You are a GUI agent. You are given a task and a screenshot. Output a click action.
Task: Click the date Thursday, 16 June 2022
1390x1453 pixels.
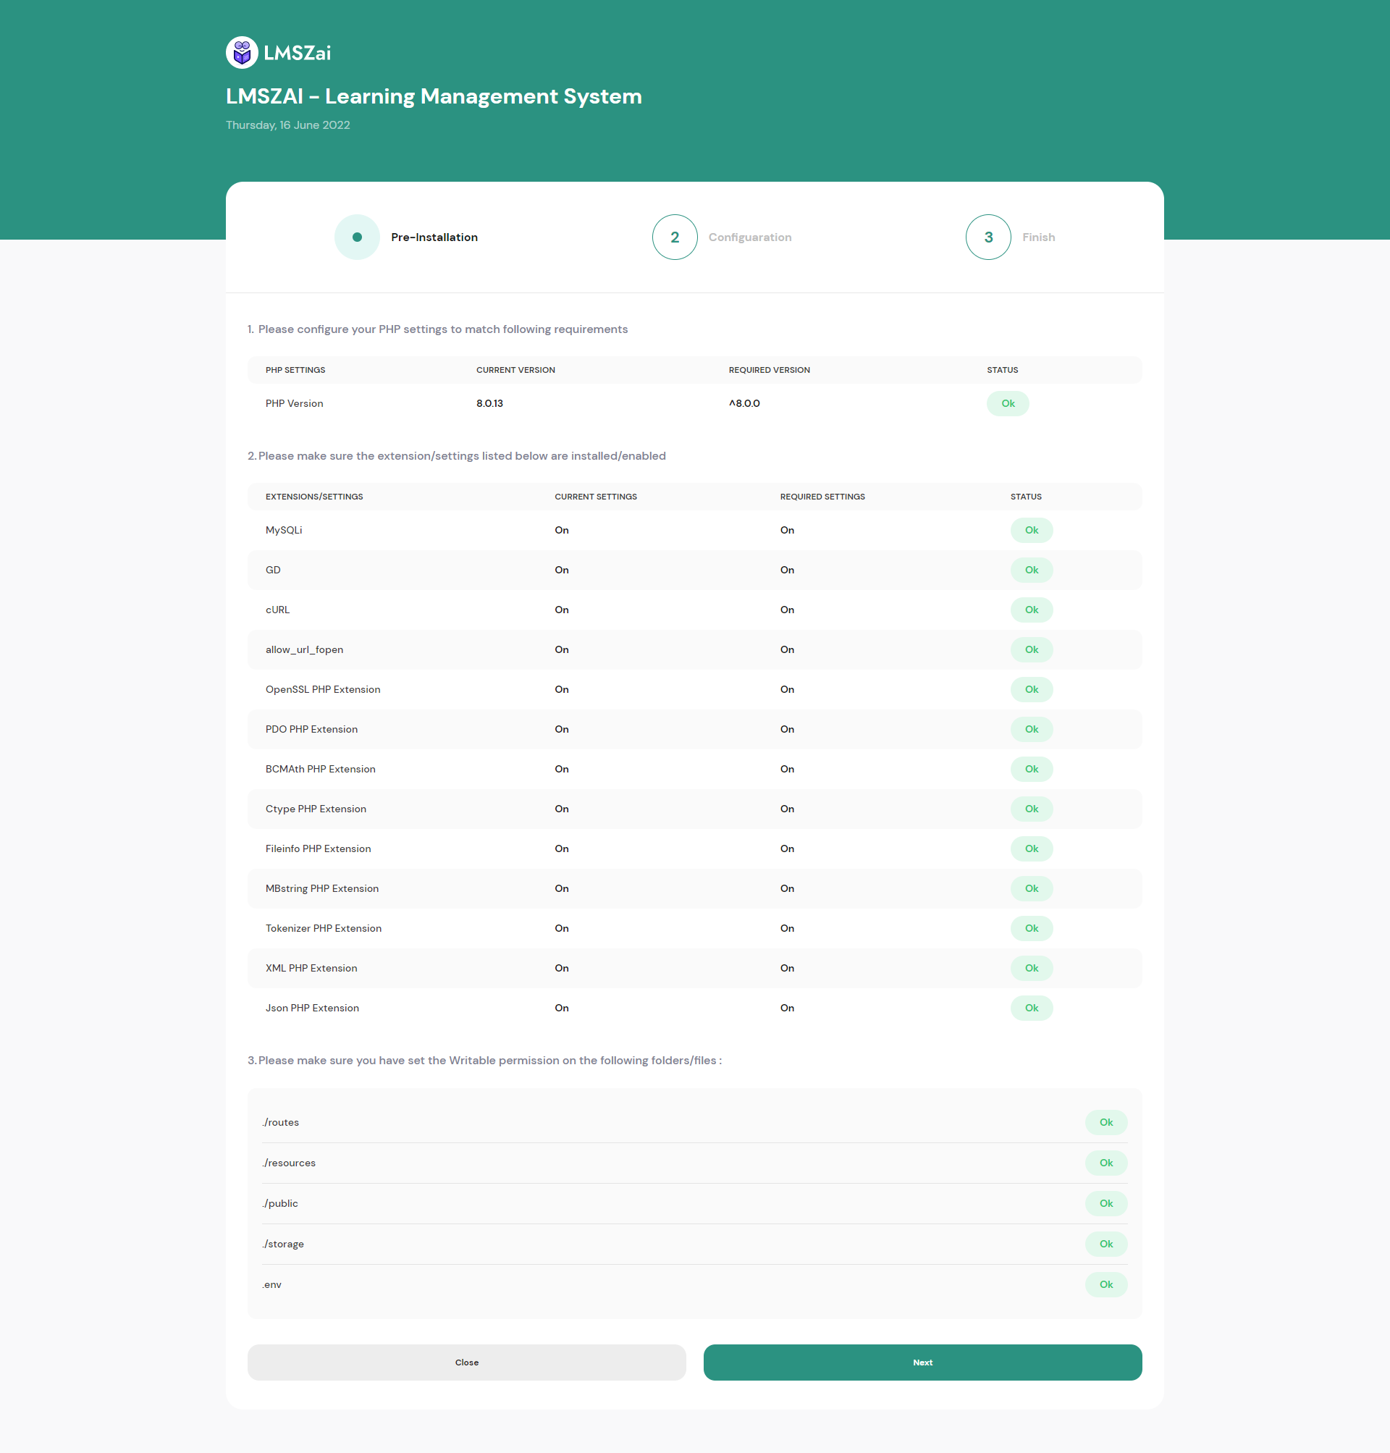tap(288, 125)
